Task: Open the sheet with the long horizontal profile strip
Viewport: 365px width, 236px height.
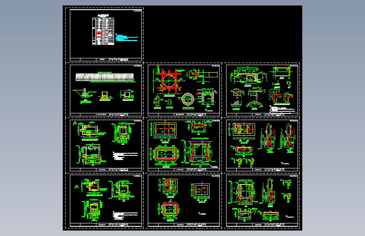Action: click(106, 90)
